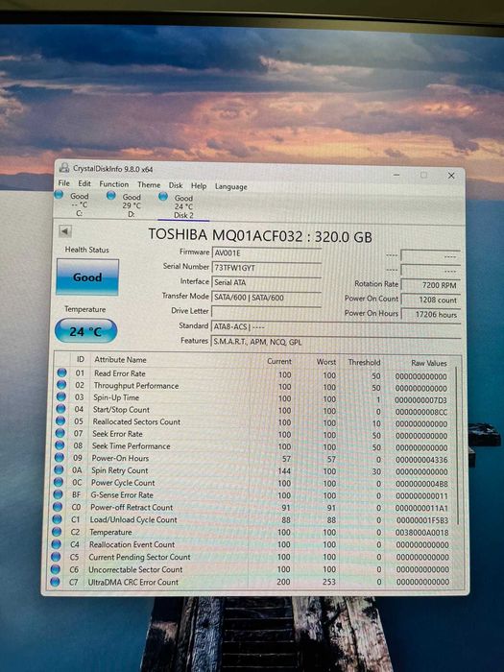
Task: Click status icon for Spin-Up Time
Action: [x=60, y=396]
